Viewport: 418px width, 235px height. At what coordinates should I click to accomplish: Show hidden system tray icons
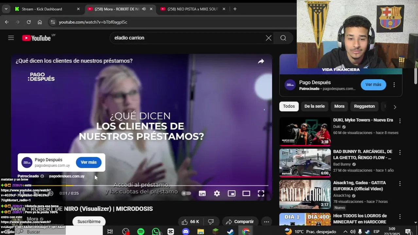pos(345,231)
